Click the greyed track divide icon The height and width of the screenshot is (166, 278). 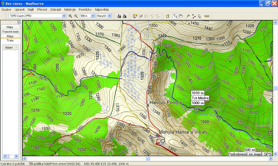pos(157,16)
